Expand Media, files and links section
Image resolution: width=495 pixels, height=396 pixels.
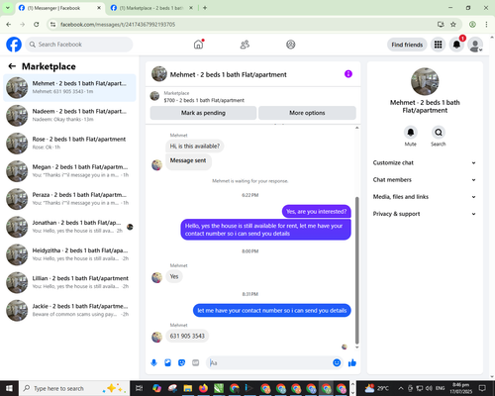click(425, 197)
